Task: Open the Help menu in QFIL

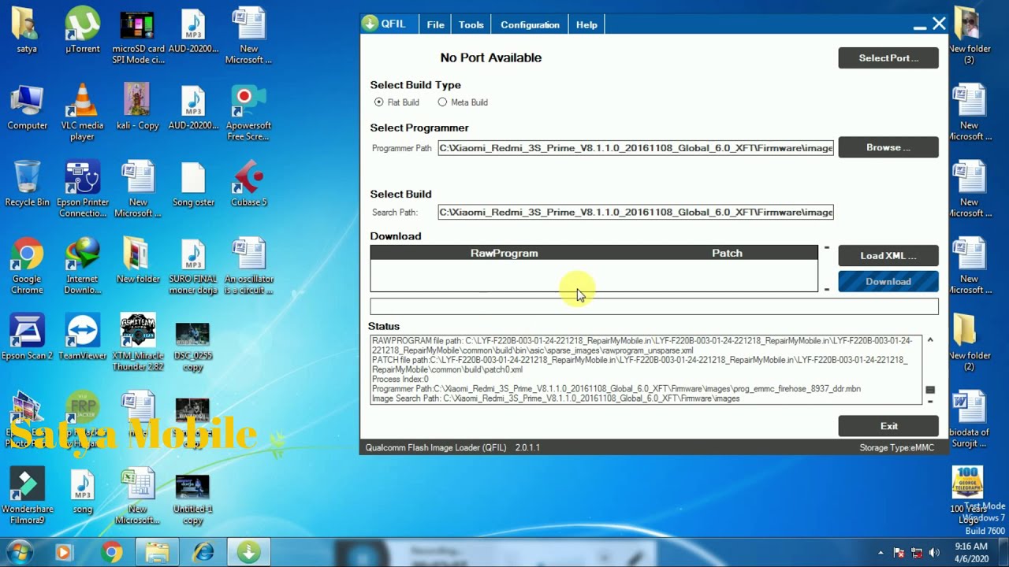Action: pyautogui.click(x=586, y=24)
